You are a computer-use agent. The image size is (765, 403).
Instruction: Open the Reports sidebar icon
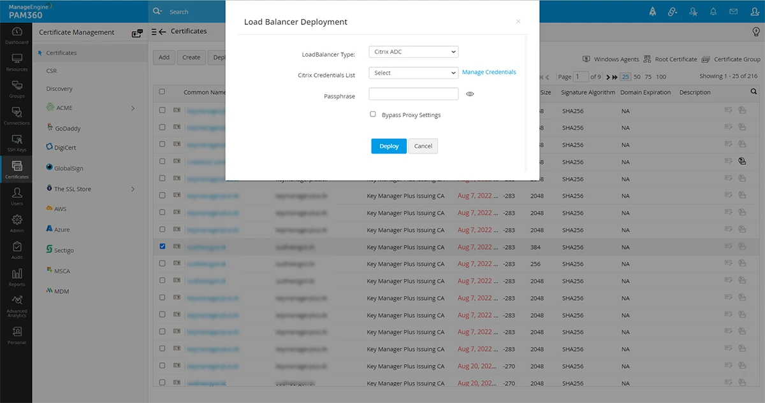click(17, 277)
